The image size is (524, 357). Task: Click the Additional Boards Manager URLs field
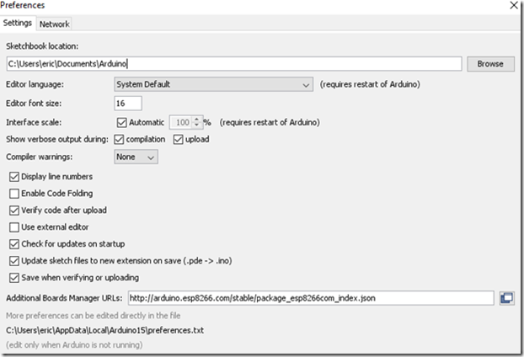tap(311, 298)
